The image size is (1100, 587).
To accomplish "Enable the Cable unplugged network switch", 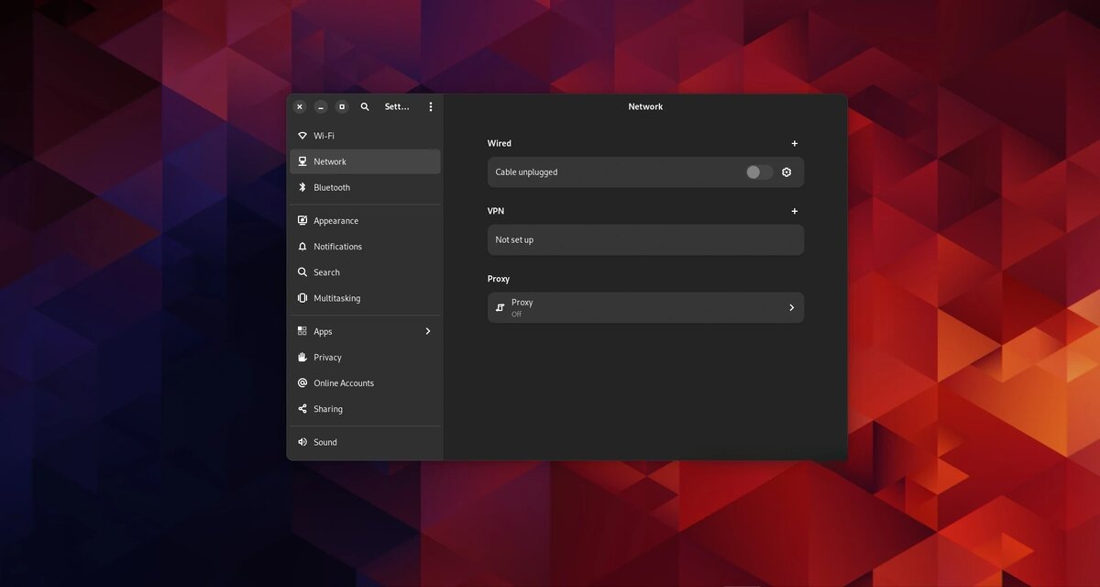I will coord(759,172).
